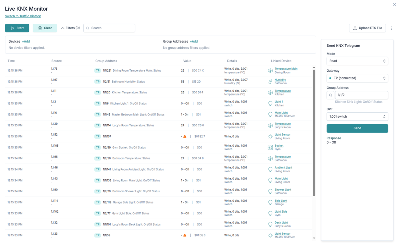Switch to Traffic History view
Viewport: 399px width, 244px height.
pyautogui.click(x=23, y=16)
